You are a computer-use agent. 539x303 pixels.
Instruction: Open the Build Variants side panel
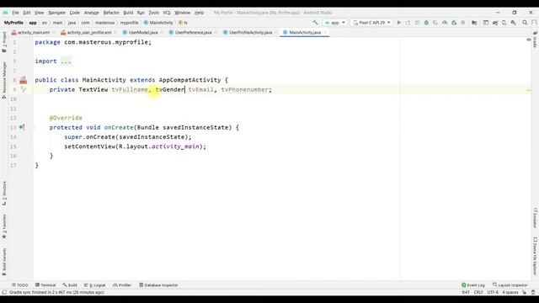point(4,262)
